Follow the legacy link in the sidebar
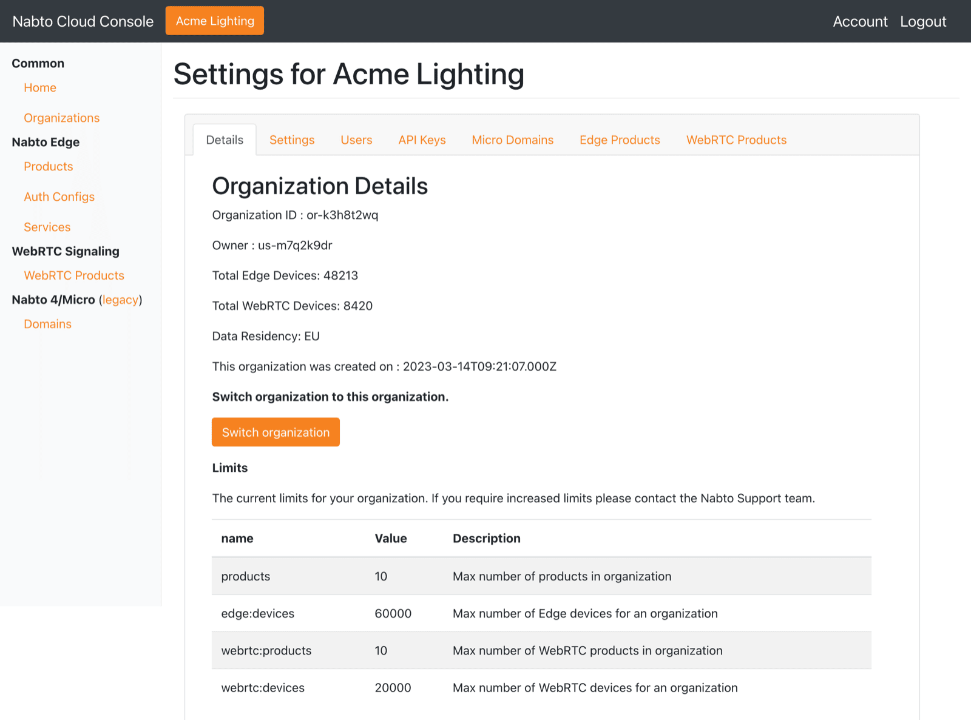Viewport: 971px width, 720px height. pos(120,300)
